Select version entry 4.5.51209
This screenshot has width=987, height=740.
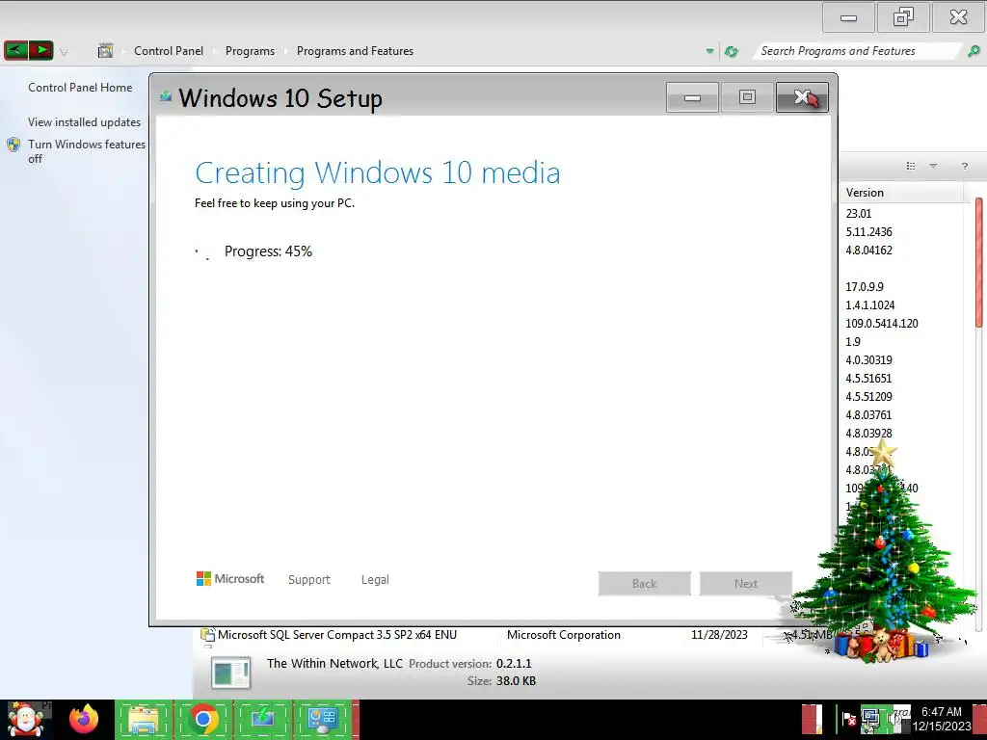(x=868, y=396)
